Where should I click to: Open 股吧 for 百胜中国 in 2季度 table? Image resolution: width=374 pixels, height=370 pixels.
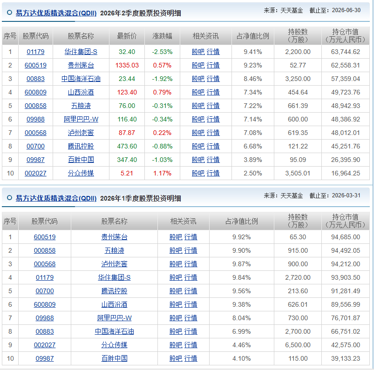(198, 160)
